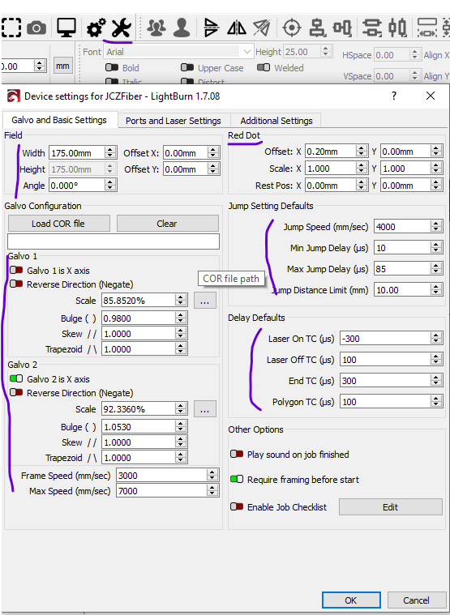Toggle Galvo 1 Reverse Direction (Negate)
Screen dimensions: 450x615
coord(16,284)
